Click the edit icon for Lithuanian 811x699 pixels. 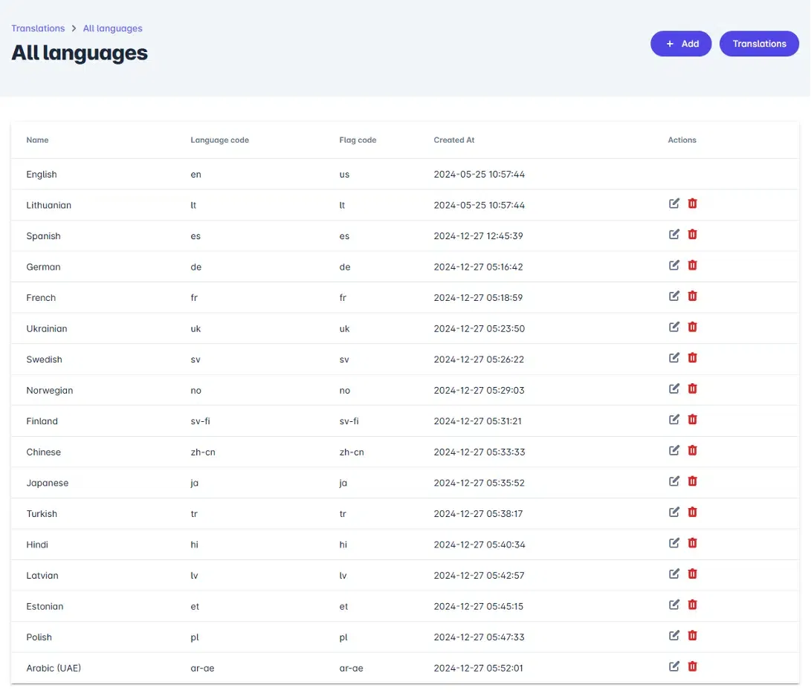coord(674,204)
